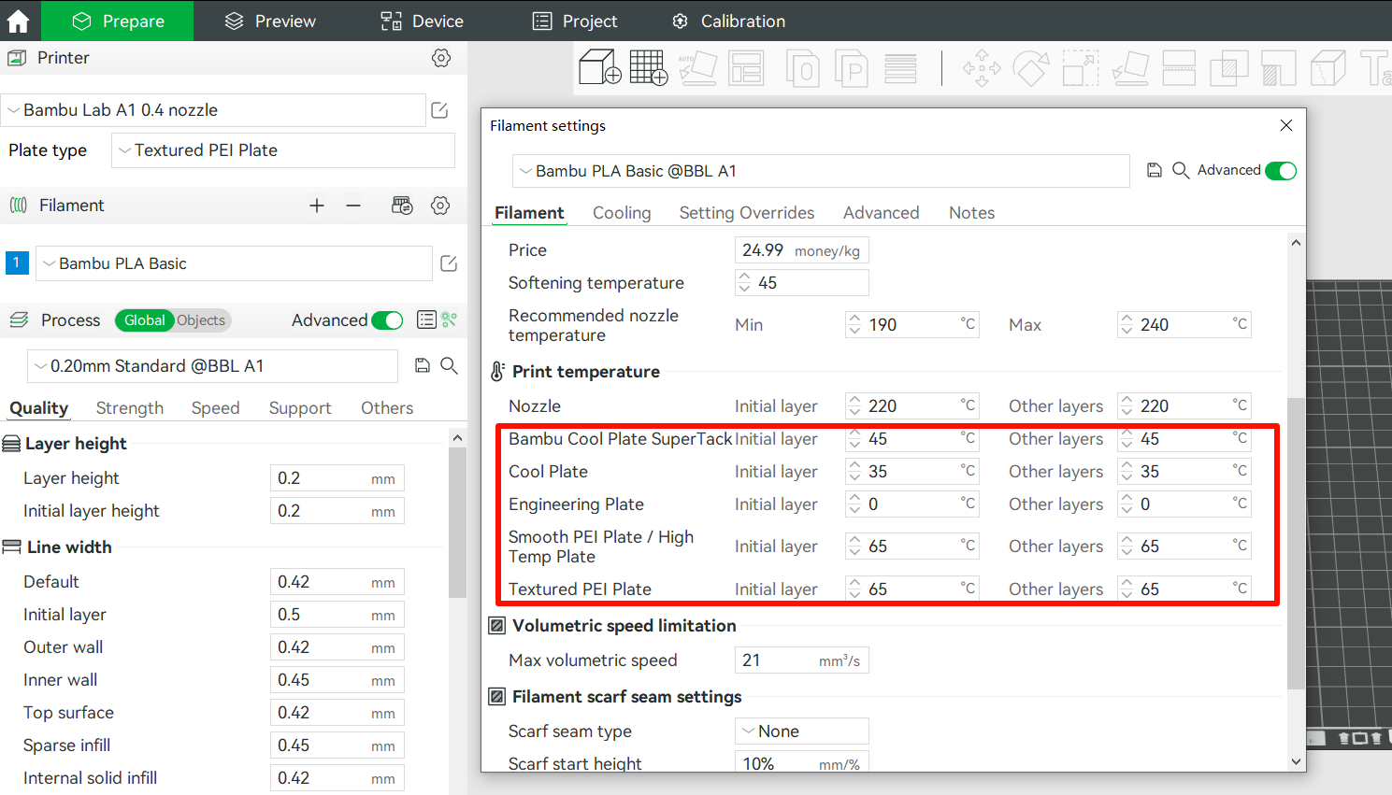The height and width of the screenshot is (795, 1392).
Task: Switch to the Strength process tab
Action: pyautogui.click(x=130, y=408)
